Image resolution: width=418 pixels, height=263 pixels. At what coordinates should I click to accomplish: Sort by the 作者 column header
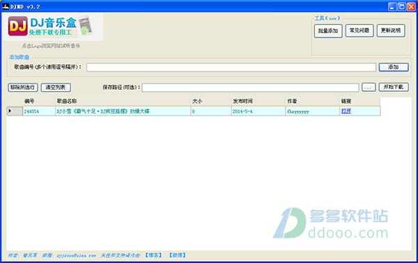(312, 101)
